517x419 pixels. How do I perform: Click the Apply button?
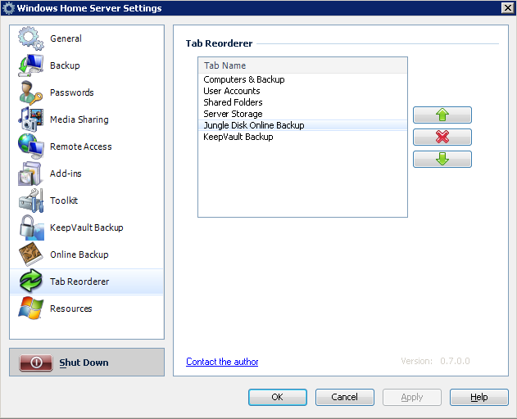412,397
